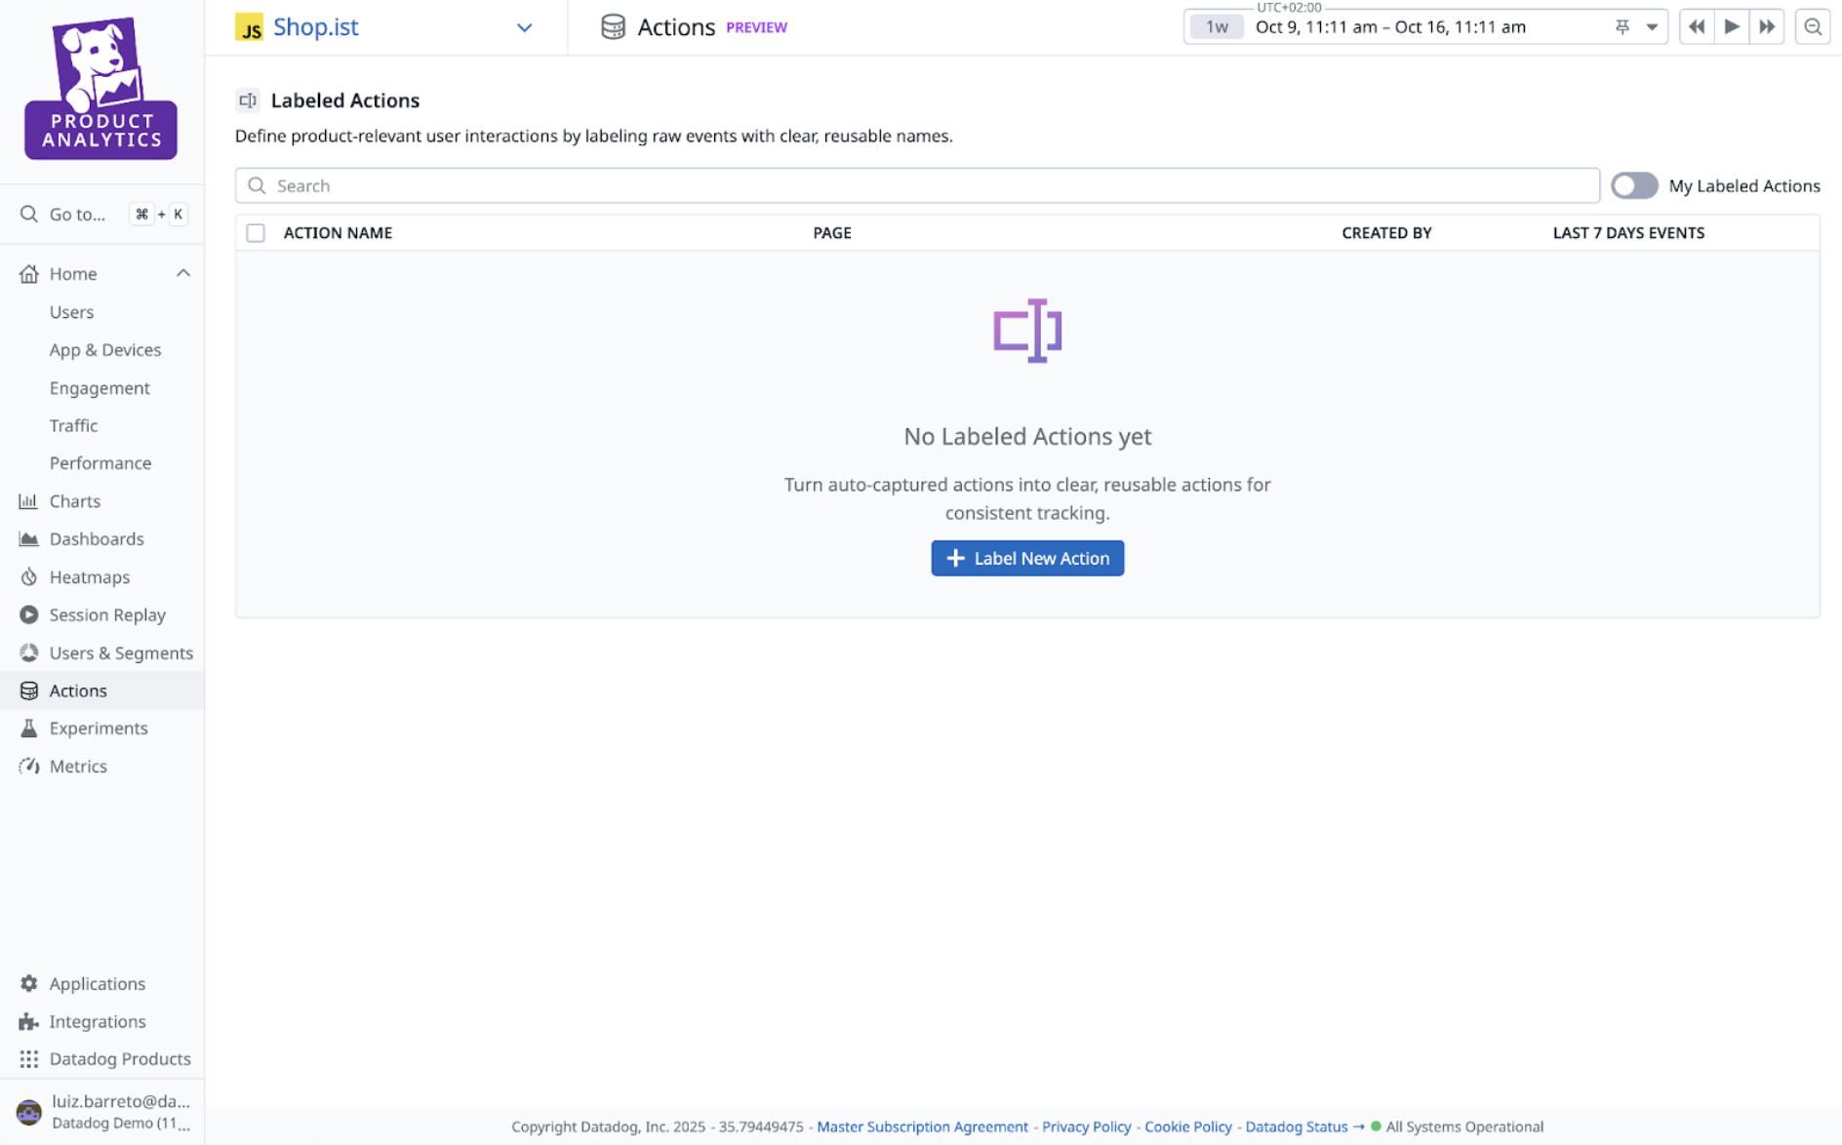Click the Label New Action button

(1026, 558)
